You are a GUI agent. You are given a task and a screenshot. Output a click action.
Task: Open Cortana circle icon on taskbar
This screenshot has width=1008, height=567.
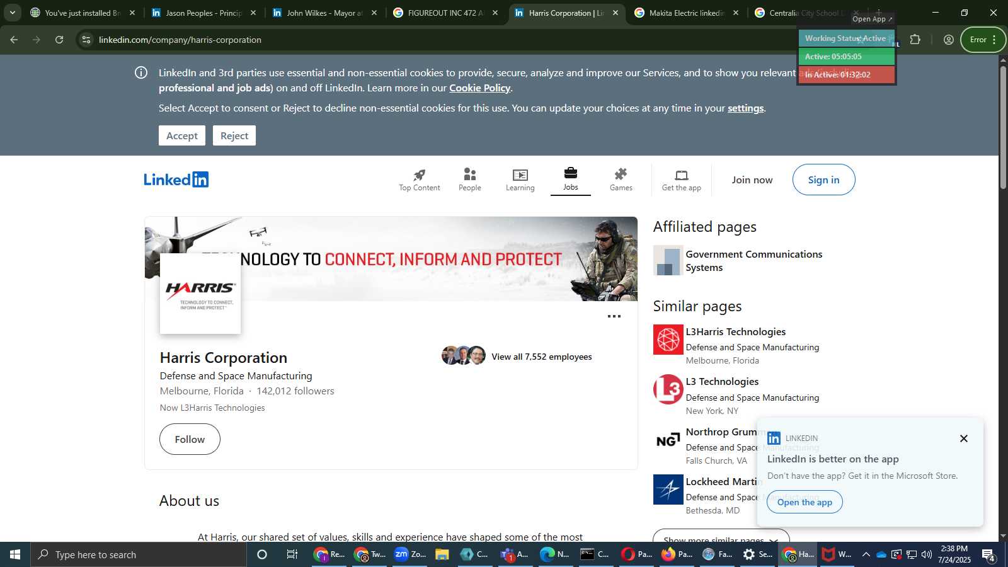[x=262, y=554]
